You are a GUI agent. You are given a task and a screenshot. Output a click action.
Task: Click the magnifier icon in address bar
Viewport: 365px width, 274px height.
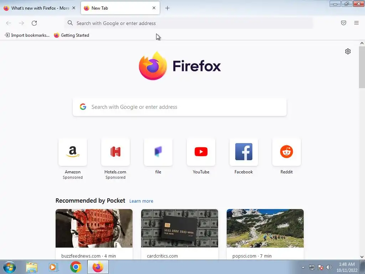(70, 23)
